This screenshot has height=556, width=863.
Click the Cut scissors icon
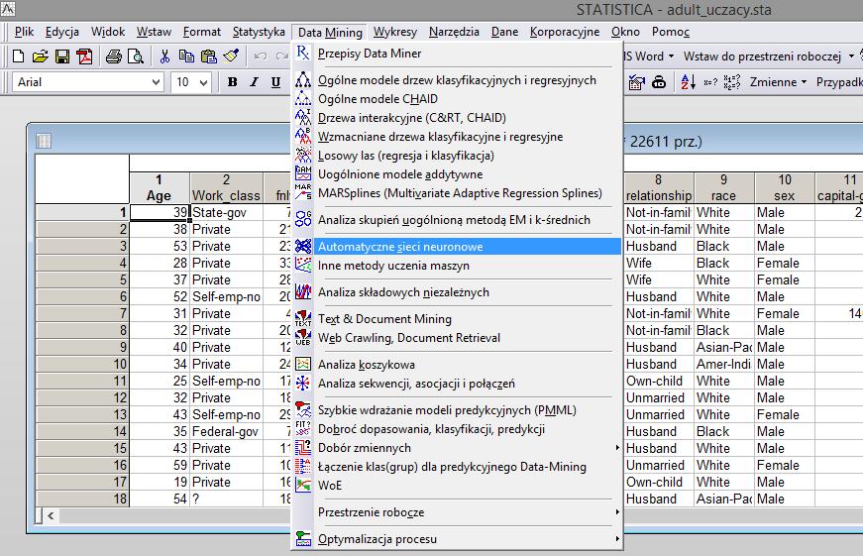coord(164,56)
